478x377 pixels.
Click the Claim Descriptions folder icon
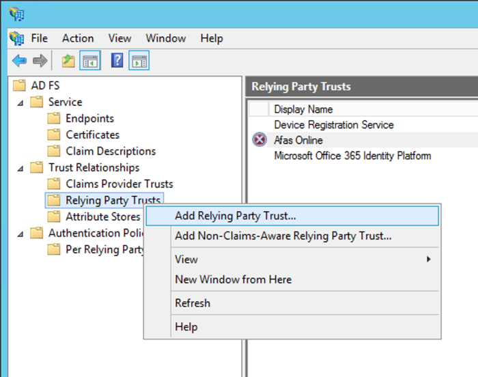click(54, 151)
